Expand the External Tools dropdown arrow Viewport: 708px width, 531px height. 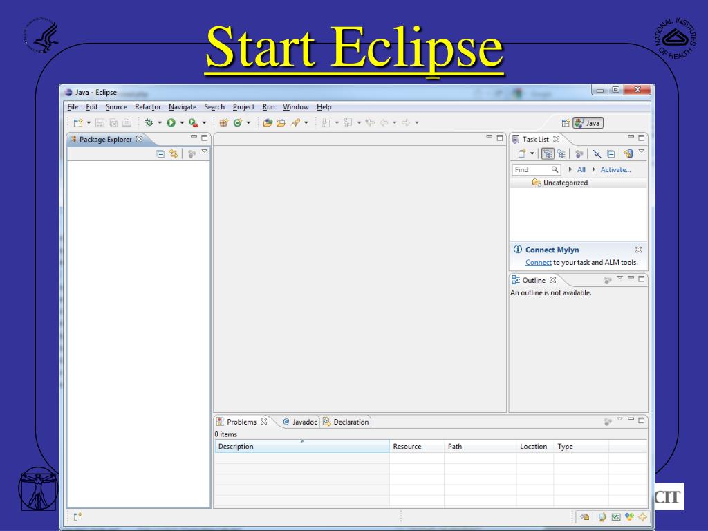pos(204,123)
